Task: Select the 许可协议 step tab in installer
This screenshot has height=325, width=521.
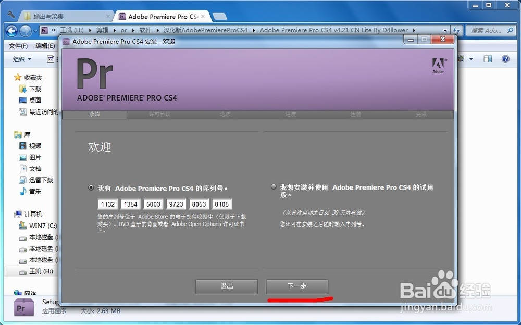Action: (160, 114)
